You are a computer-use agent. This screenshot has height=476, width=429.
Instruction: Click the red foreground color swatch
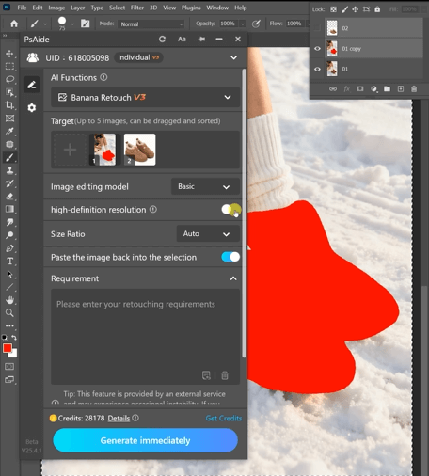pyautogui.click(x=8, y=348)
